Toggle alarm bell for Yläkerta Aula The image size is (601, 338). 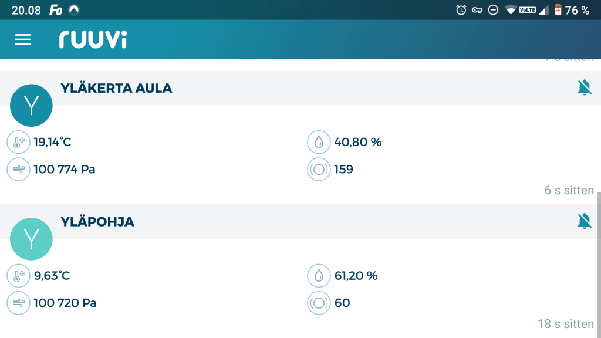584,88
